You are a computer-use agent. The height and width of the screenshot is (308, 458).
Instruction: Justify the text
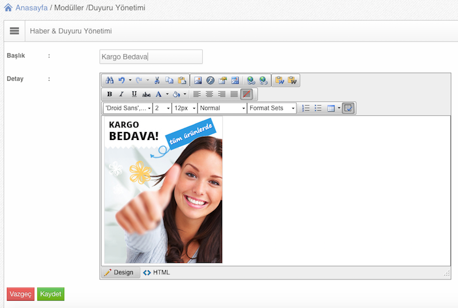[x=234, y=94]
